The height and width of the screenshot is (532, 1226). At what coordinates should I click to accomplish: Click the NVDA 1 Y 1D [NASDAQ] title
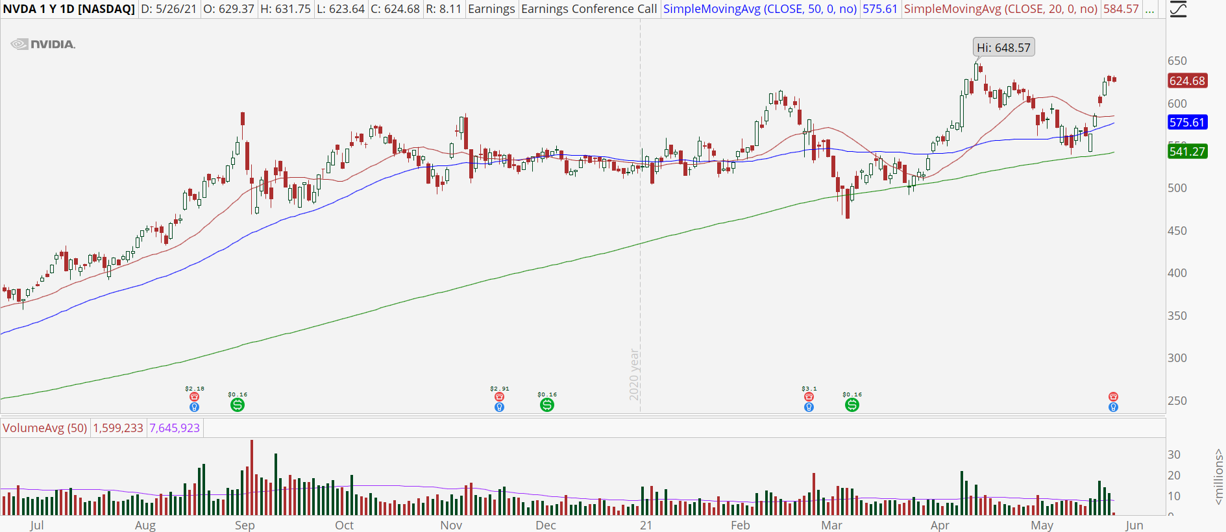69,9
